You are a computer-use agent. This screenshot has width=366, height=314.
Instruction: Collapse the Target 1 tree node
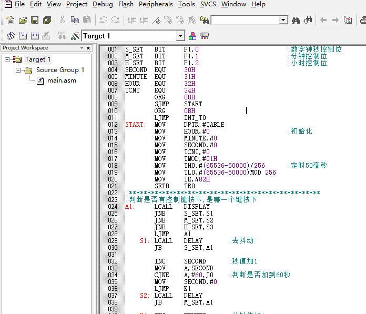[7, 60]
